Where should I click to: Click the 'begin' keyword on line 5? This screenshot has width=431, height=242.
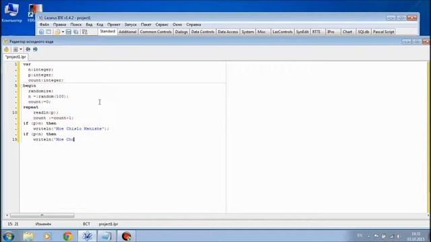point(30,85)
